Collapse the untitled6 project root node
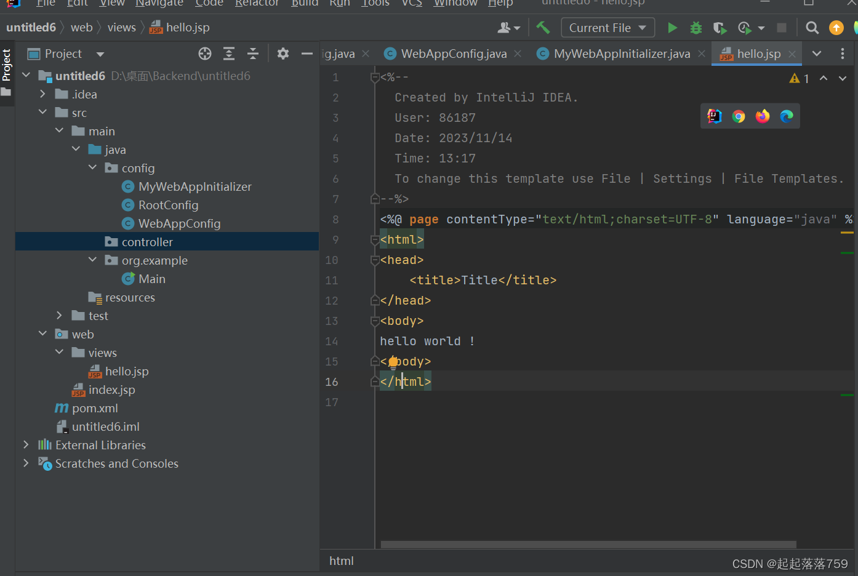 coord(26,75)
